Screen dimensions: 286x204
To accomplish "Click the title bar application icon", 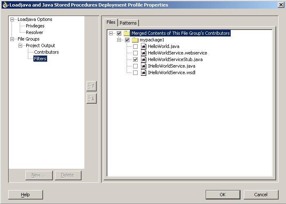I will pos(5,5).
